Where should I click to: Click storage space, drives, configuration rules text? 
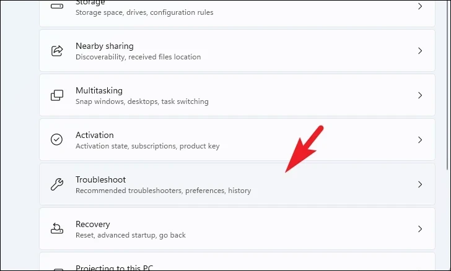(x=144, y=12)
